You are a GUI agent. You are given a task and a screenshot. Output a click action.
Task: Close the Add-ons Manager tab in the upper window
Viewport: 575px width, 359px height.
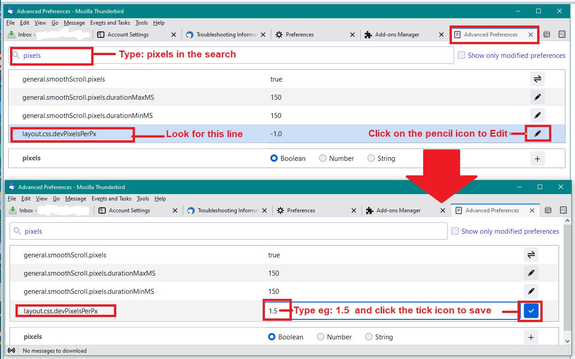point(441,35)
